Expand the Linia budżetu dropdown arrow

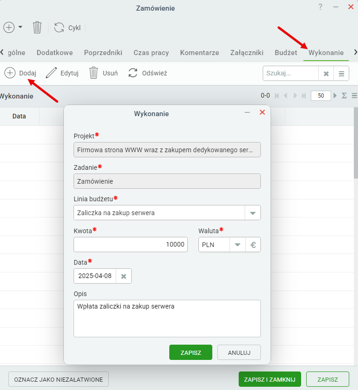coord(253,213)
